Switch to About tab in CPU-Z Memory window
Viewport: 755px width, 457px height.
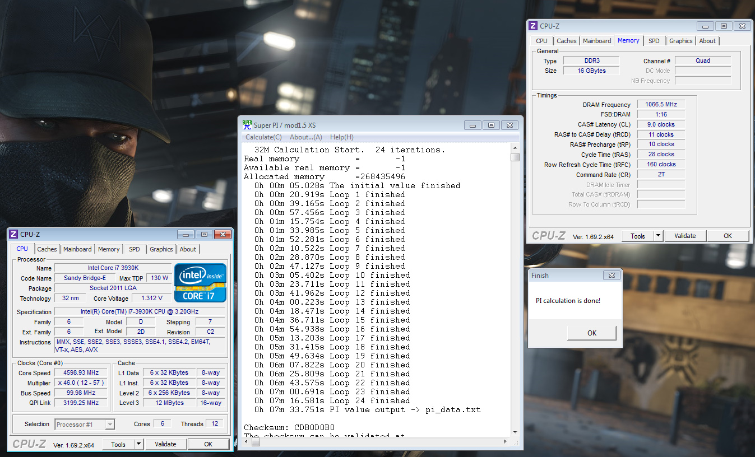pyautogui.click(x=707, y=41)
